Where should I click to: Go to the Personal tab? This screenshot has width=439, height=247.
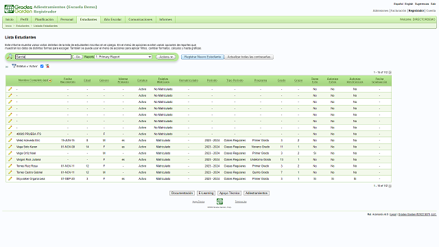(67, 19)
